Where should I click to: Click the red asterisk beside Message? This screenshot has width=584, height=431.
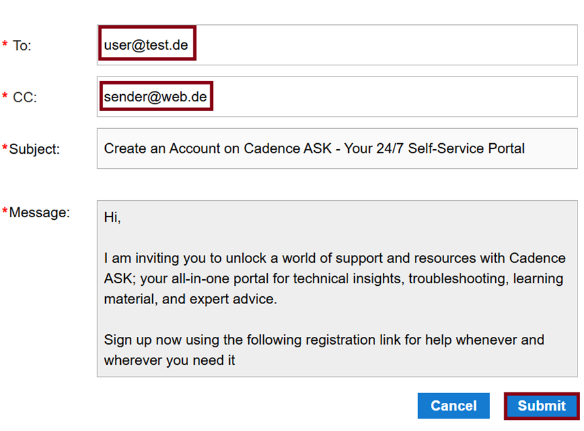(5, 211)
